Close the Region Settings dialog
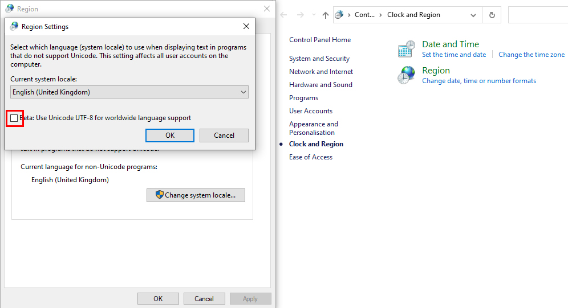Viewport: 568px width, 308px height. [x=246, y=26]
